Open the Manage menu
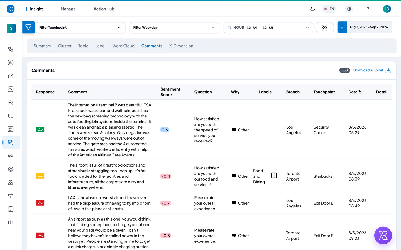 [68, 9]
